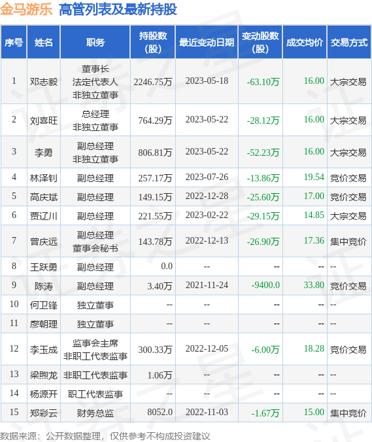372x442 pixels.
Task: Click the name 李玉成
Action: (44, 350)
